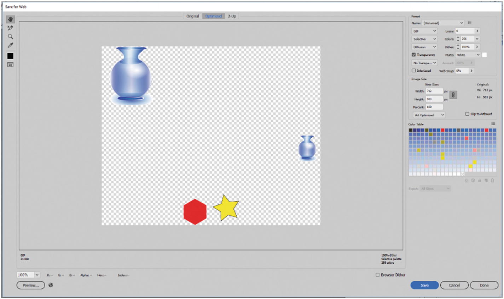Open the Colors count dropdown arrow
This screenshot has width=504, height=299.
point(477,39)
